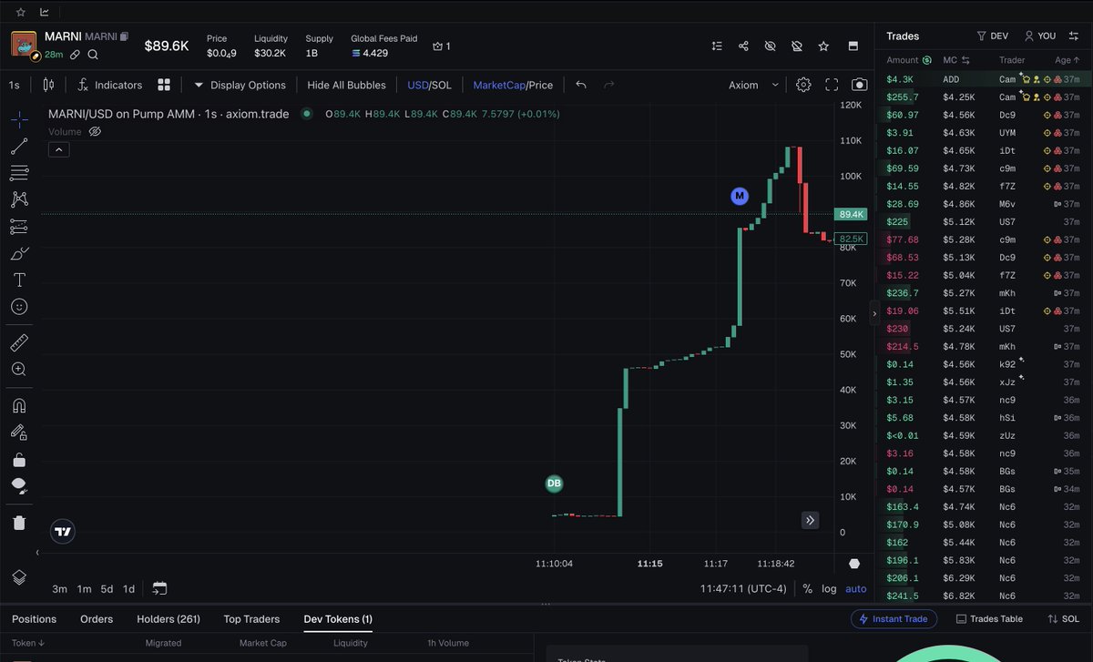1093x662 pixels.
Task: Open the chart line icon in top bar
Action: (x=45, y=12)
